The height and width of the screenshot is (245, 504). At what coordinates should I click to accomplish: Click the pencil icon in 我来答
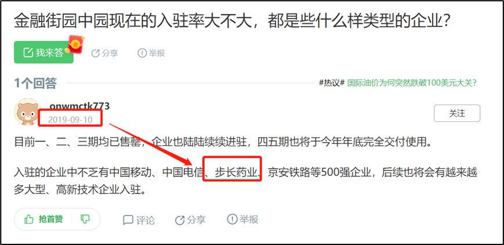28,52
